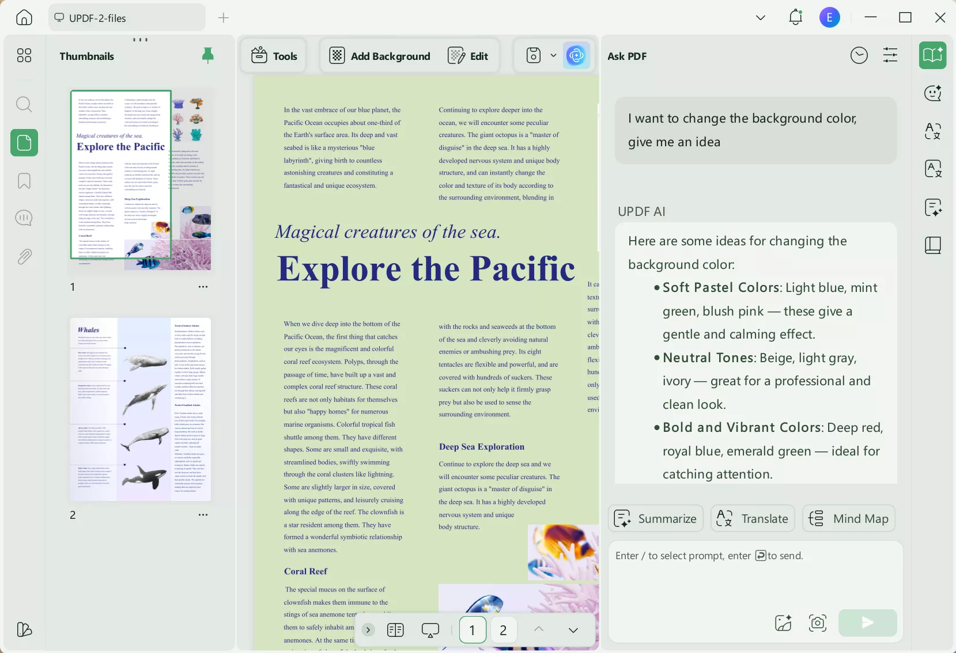Open the layers icon at sidebar bottom
The image size is (956, 653).
click(x=24, y=629)
